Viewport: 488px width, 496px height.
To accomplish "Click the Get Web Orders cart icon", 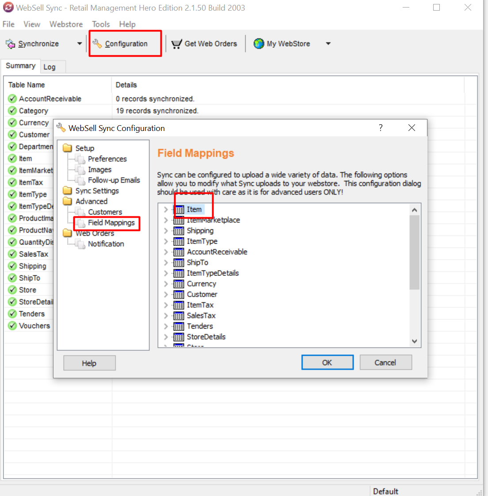I will click(177, 44).
